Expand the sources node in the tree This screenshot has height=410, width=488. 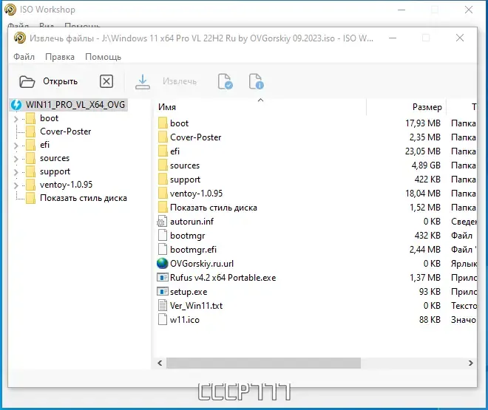(x=16, y=159)
